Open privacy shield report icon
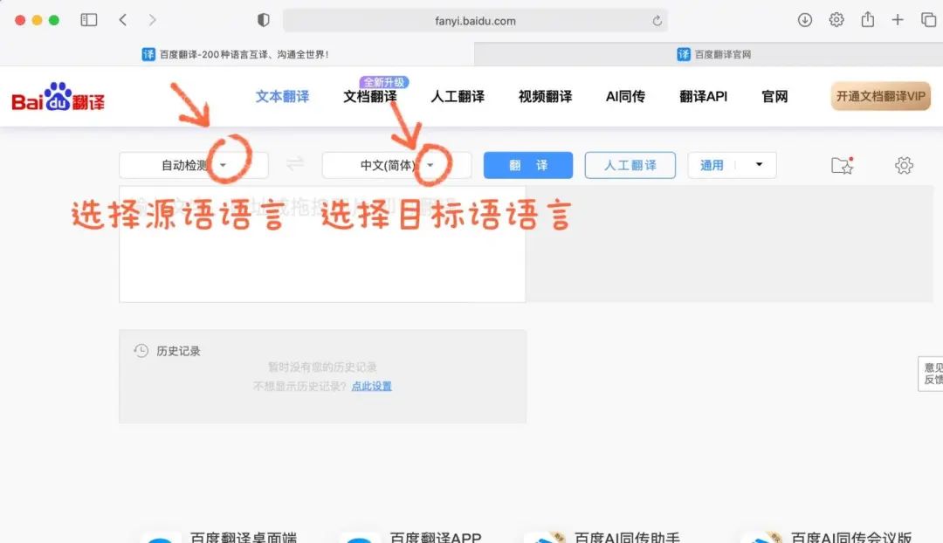This screenshot has height=543, width=943. 263,20
